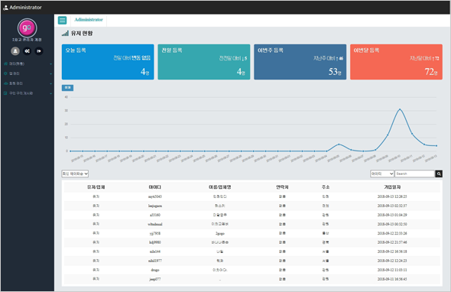Viewport: 451px width, 292px height.
Task: Toggle the sidebar with the hamburger icon
Action: tap(62, 20)
